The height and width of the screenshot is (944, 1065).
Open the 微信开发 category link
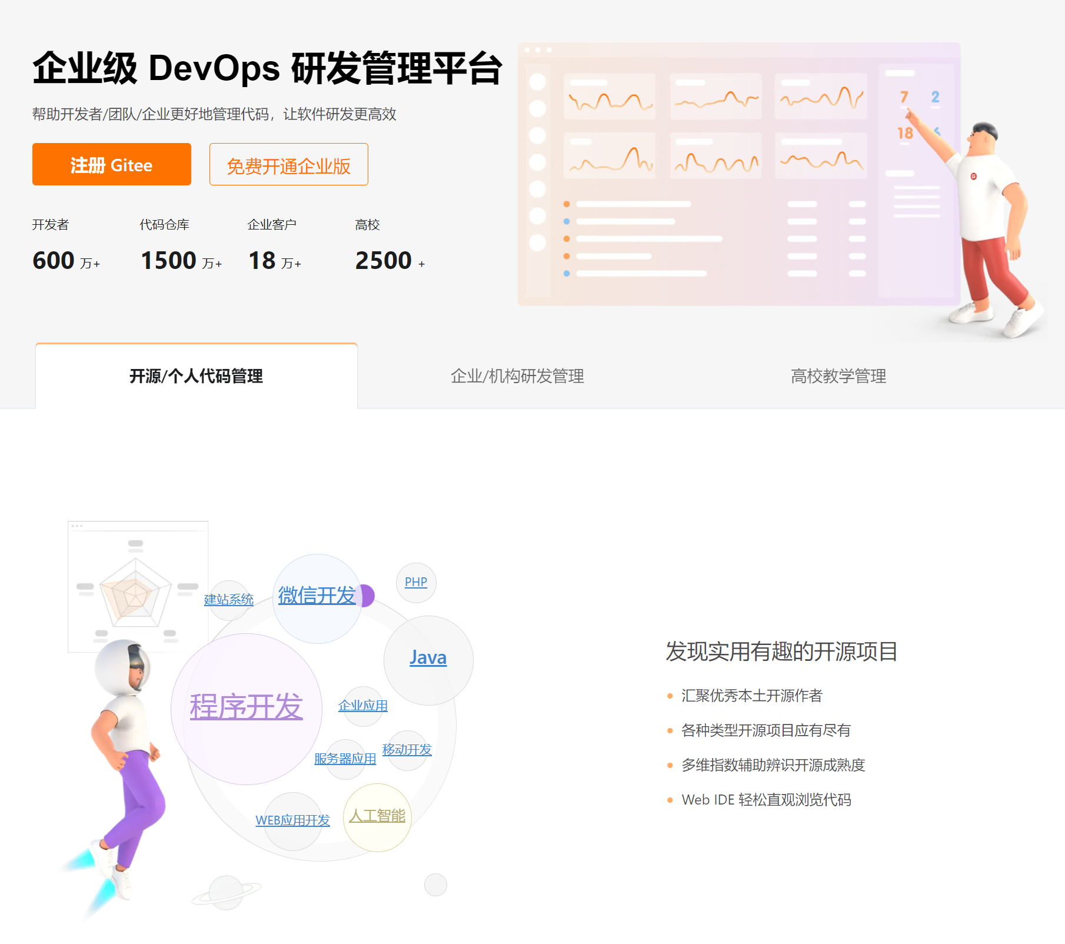click(x=317, y=596)
